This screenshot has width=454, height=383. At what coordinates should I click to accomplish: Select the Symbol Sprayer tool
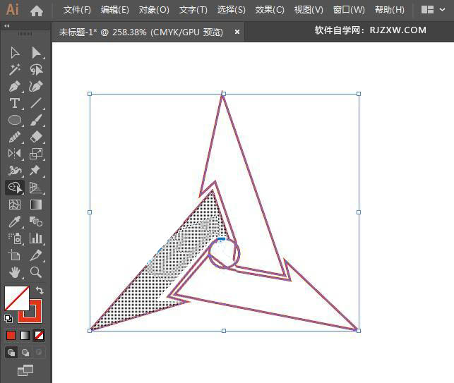pos(15,238)
